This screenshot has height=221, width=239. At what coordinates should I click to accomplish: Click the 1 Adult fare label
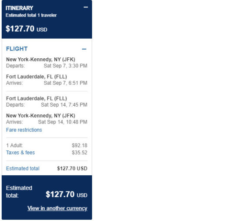pyautogui.click(x=14, y=145)
